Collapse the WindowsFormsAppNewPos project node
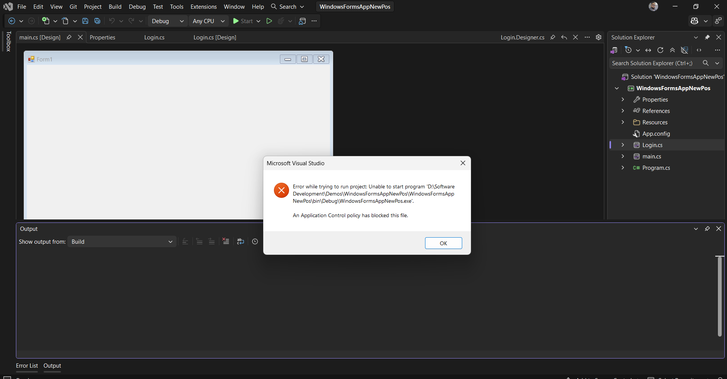 click(x=617, y=88)
